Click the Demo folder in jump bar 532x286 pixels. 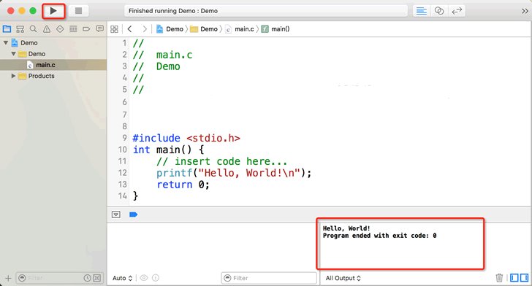pos(204,29)
